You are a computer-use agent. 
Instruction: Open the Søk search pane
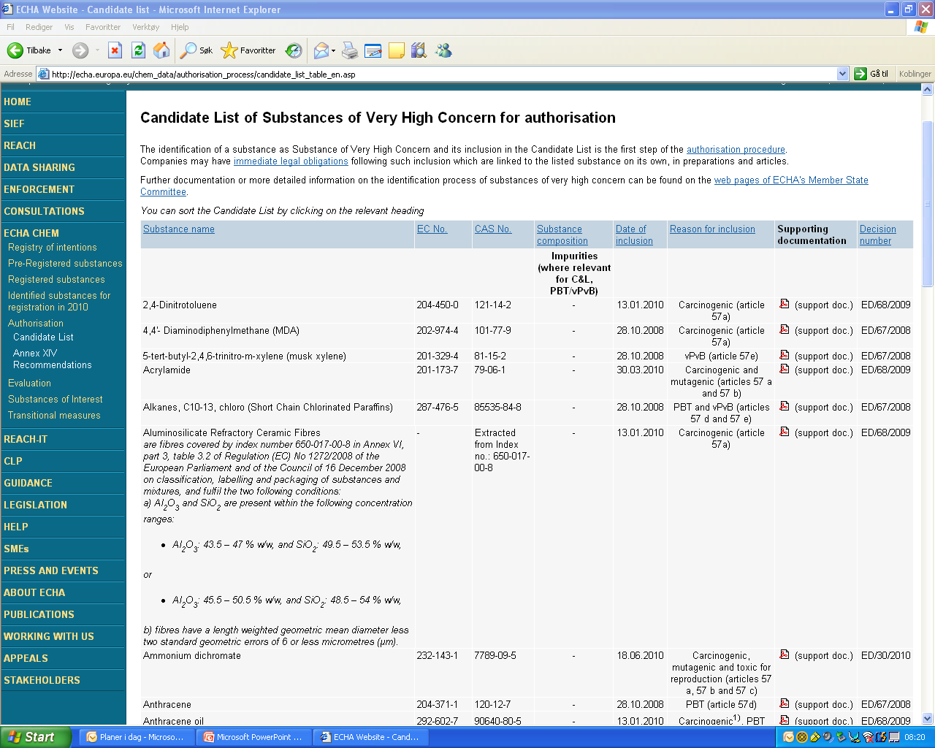196,50
